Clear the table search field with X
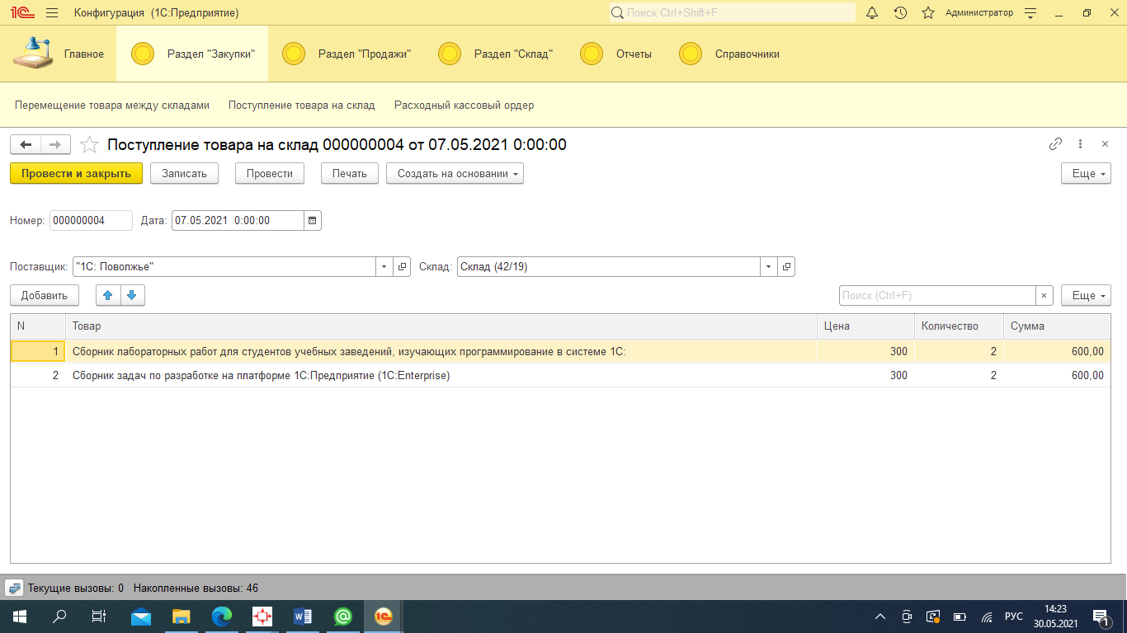Viewport: 1127px width, 633px height. coord(1044,295)
